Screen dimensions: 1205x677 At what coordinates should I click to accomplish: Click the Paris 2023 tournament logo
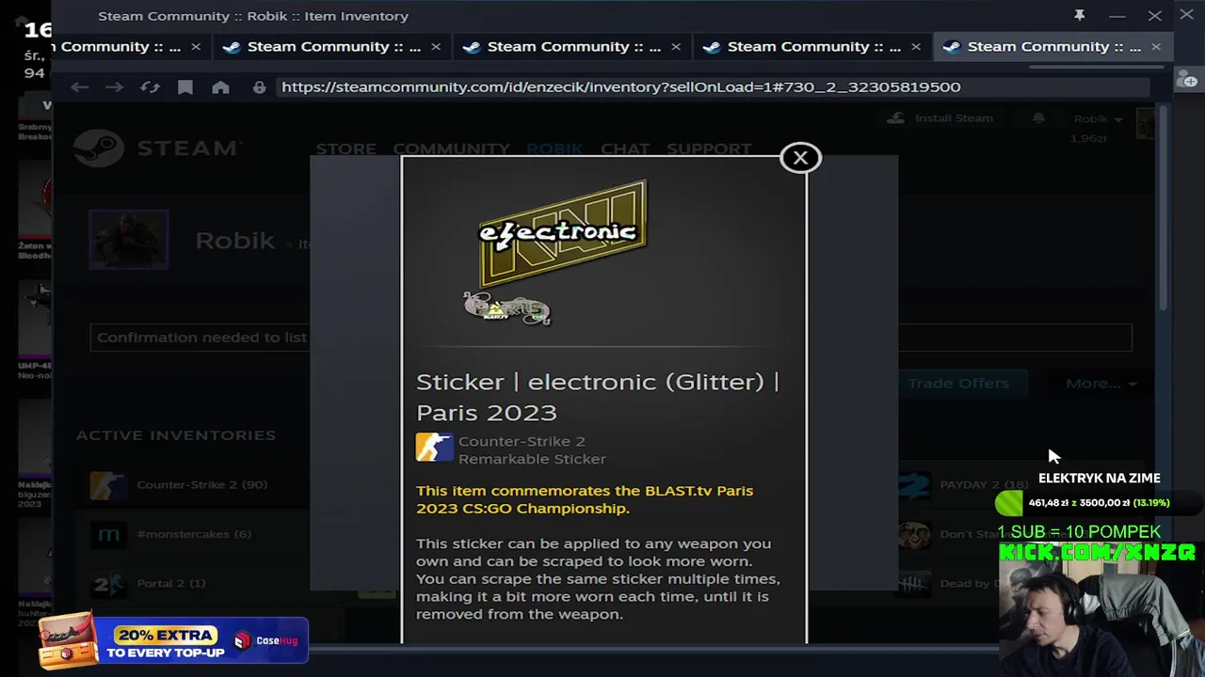coord(506,308)
